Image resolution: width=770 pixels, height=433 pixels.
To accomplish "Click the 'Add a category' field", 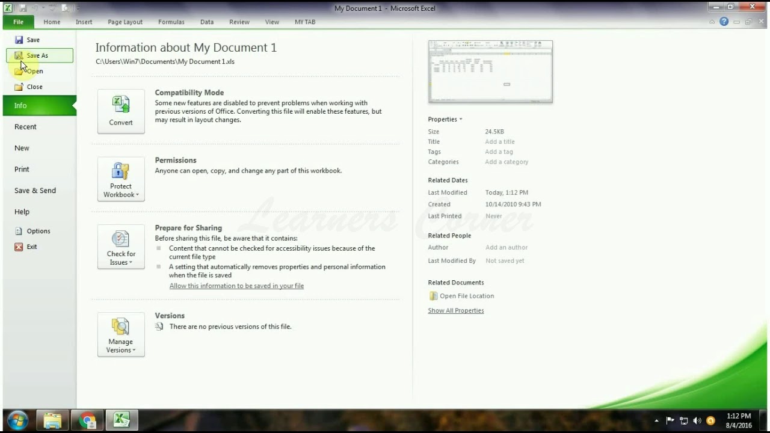I will point(507,162).
